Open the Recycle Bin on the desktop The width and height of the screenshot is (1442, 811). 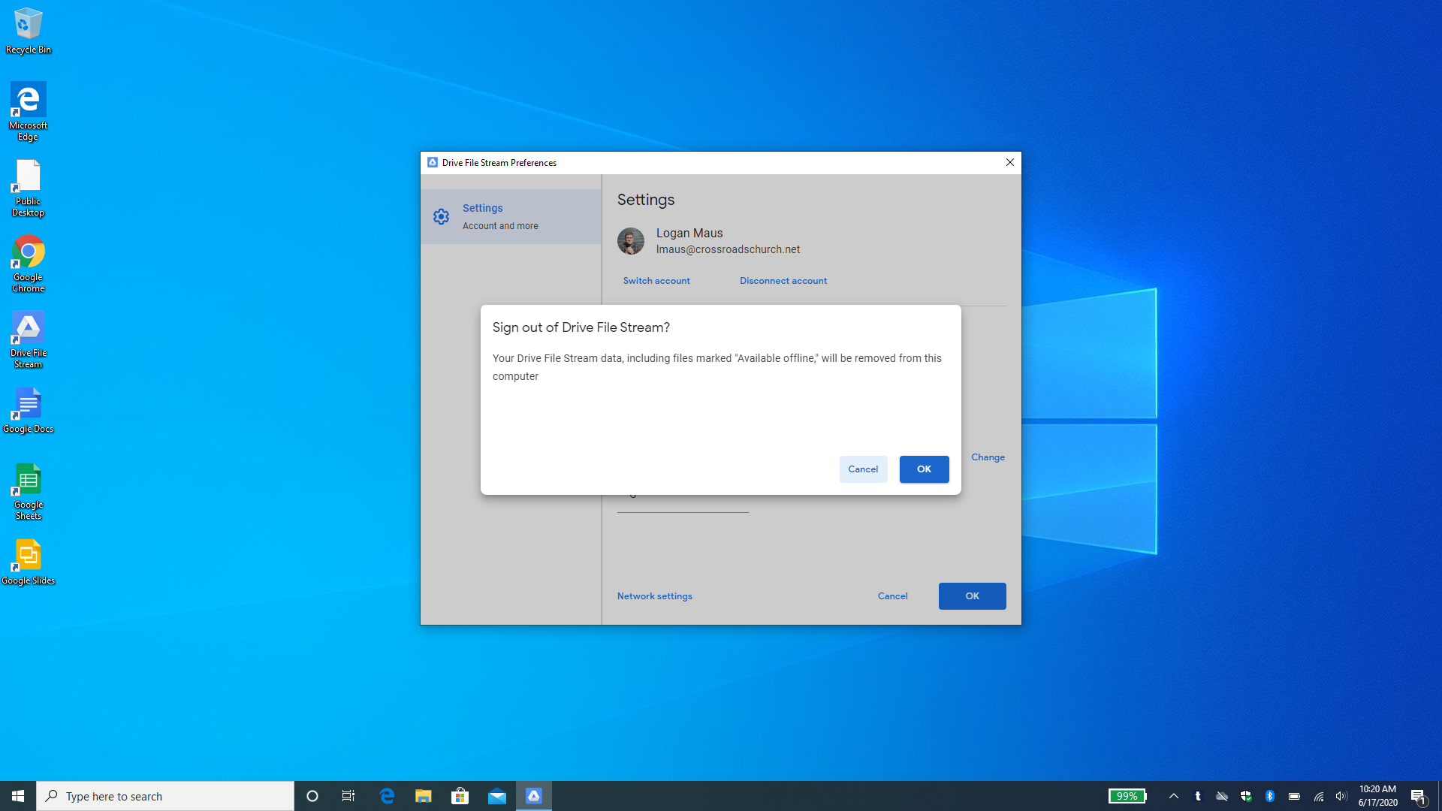[29, 30]
